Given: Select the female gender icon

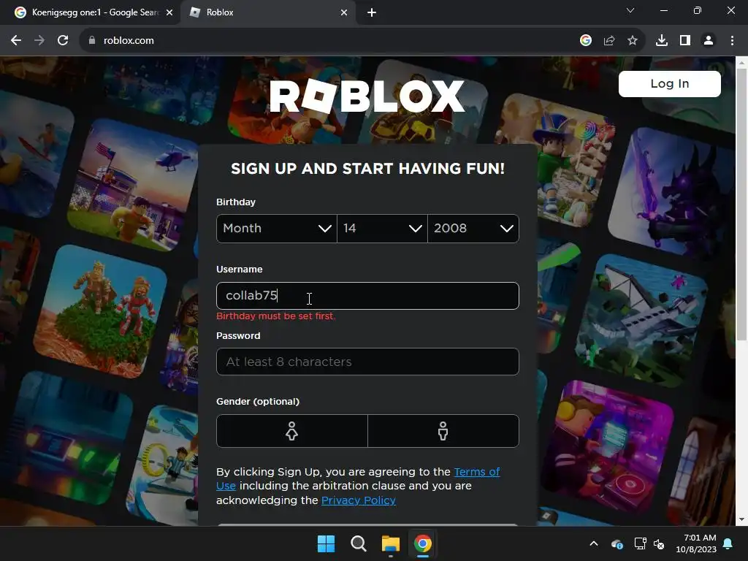Looking at the screenshot, I should [292, 431].
